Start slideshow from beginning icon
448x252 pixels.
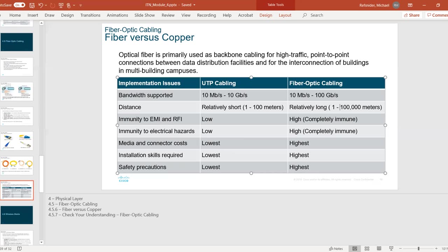61,5
